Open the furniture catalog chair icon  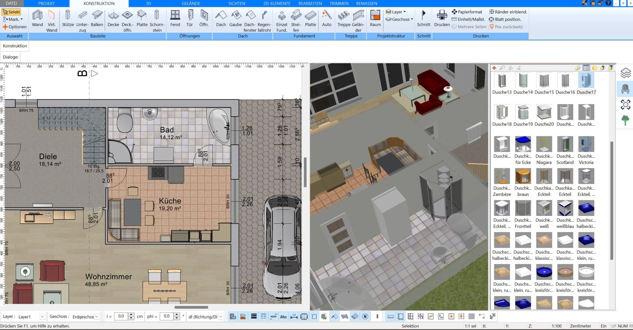(x=625, y=89)
